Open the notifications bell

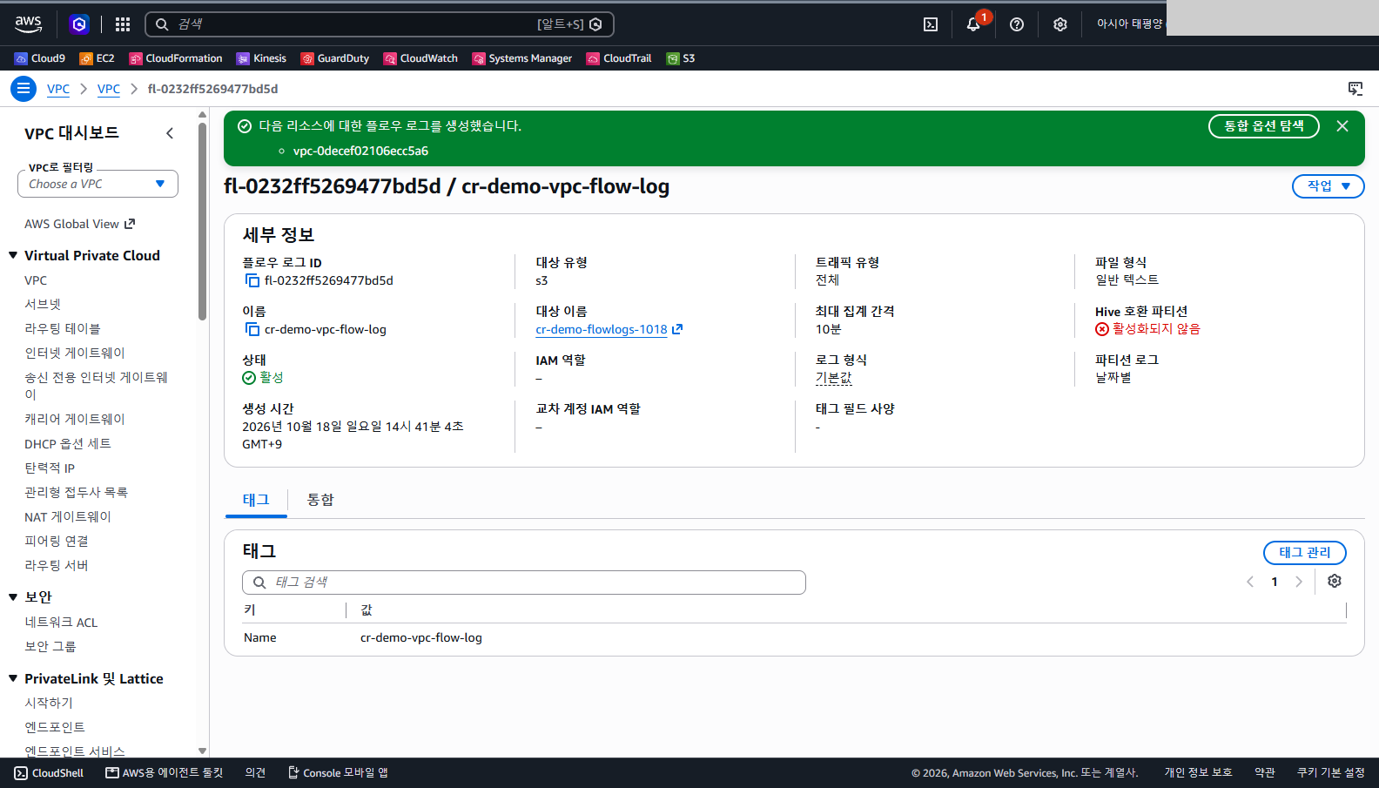pyautogui.click(x=973, y=24)
